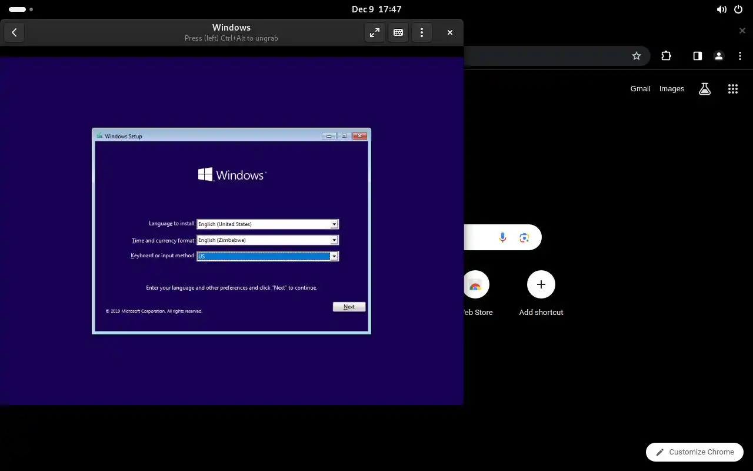Open the Keyboard or input method dropdown

click(x=268, y=256)
